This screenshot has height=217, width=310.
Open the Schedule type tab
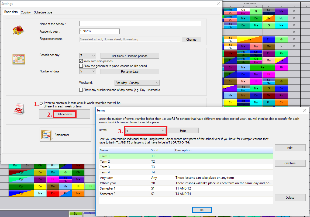tap(43, 12)
